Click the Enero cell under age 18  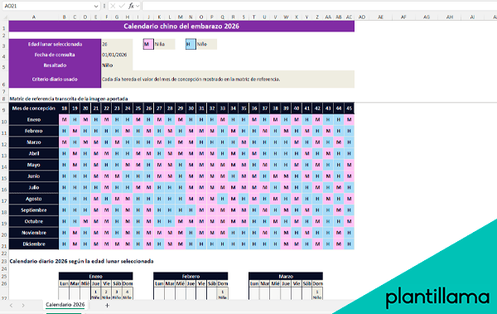(65, 119)
